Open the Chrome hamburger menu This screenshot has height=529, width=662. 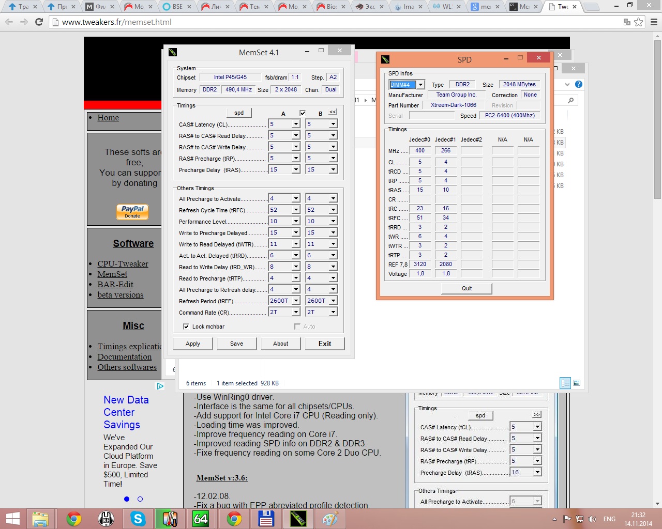pyautogui.click(x=654, y=22)
